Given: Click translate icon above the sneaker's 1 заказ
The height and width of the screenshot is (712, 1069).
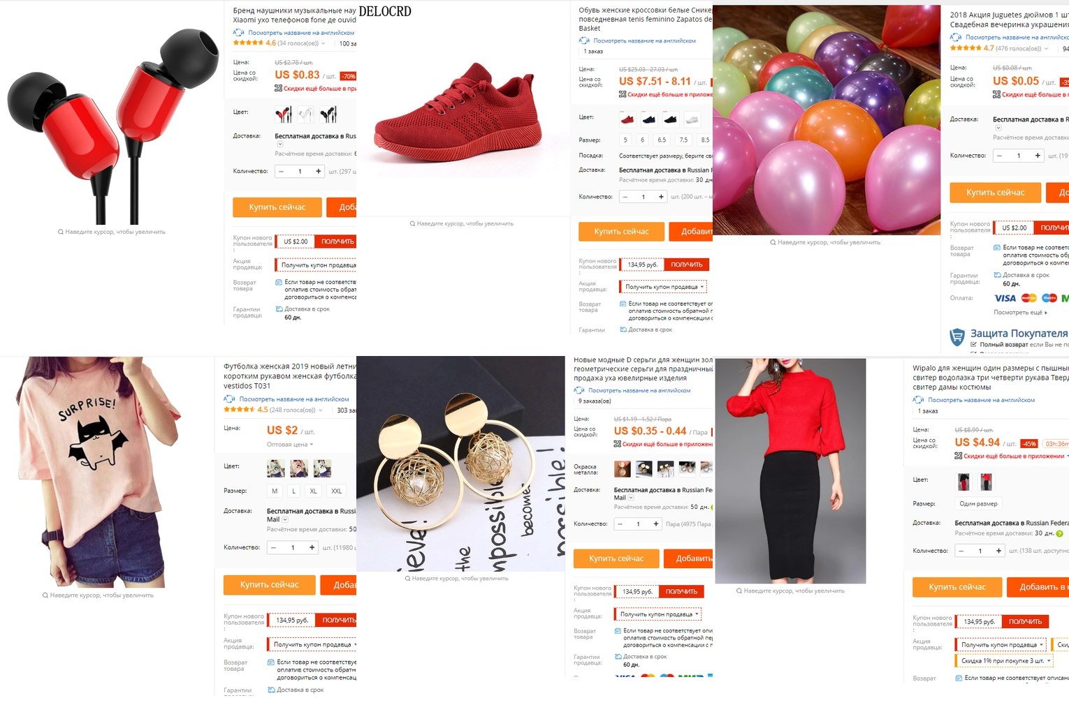Looking at the screenshot, I should (x=584, y=40).
